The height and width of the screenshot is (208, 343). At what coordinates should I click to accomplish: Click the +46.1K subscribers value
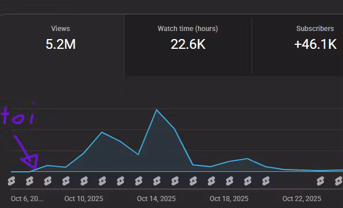tap(315, 44)
